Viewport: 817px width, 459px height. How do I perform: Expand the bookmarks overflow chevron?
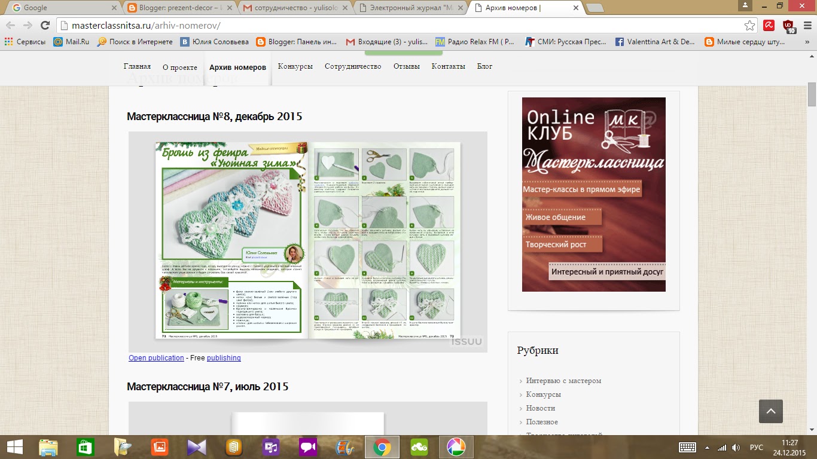pos(807,42)
